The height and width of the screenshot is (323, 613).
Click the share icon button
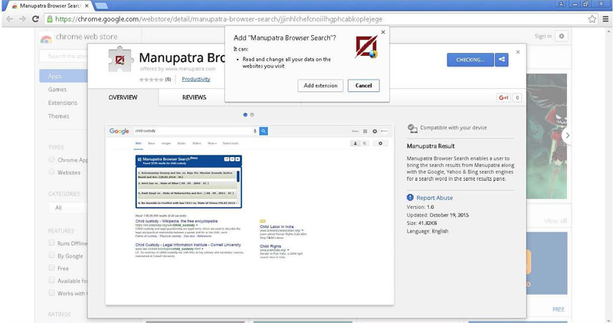502,60
